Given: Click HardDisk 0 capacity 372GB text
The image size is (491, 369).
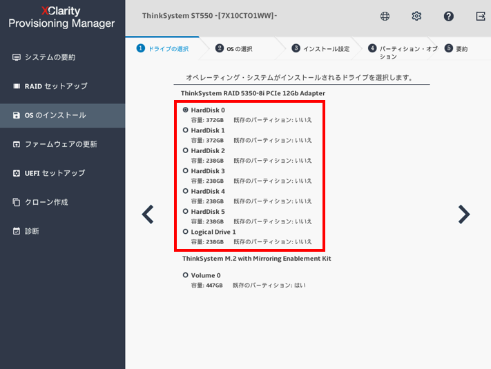Looking at the screenshot, I should [207, 120].
